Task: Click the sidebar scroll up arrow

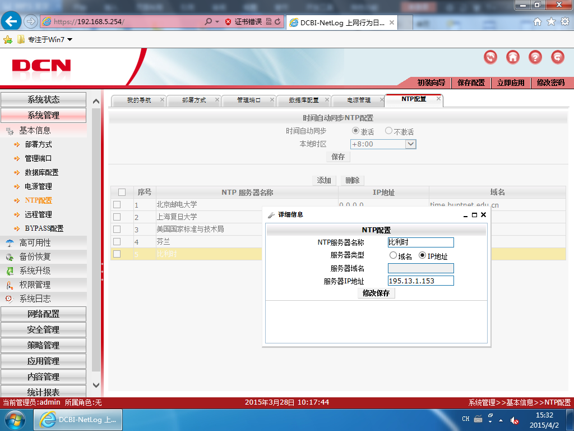Action: (x=96, y=102)
